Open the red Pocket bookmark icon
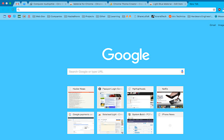The image size is (224, 140). click(x=9, y=16)
